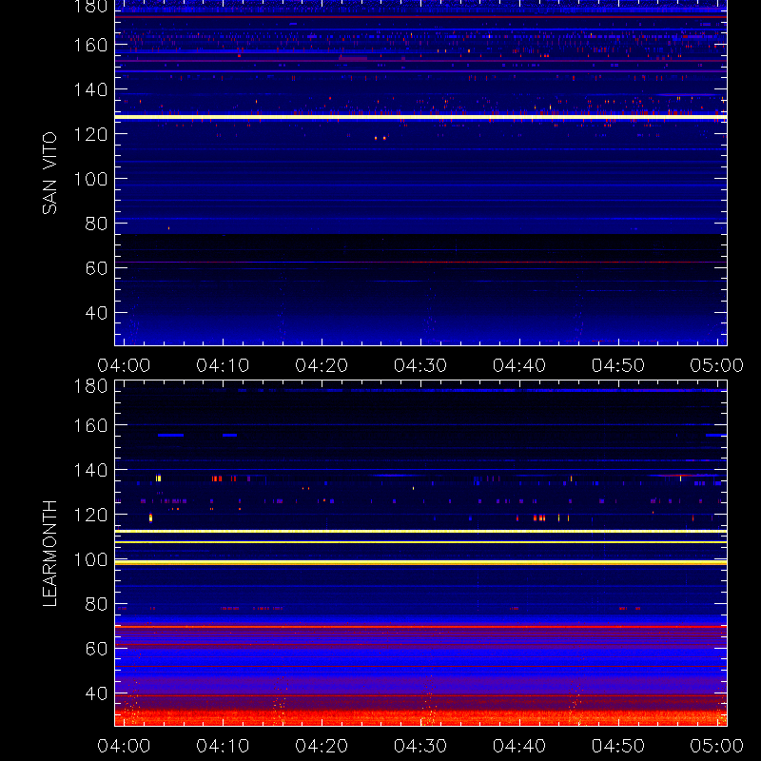Select the 120 tick label on San Vito plot
Screen dimensions: 761x761
pos(90,134)
